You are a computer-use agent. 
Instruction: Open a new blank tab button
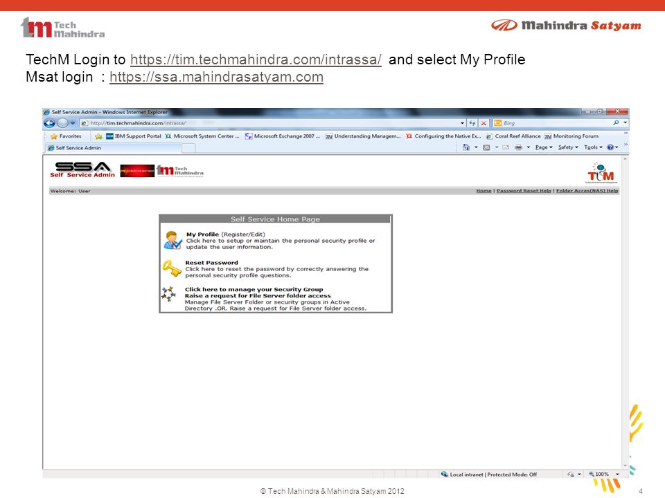click(x=188, y=148)
